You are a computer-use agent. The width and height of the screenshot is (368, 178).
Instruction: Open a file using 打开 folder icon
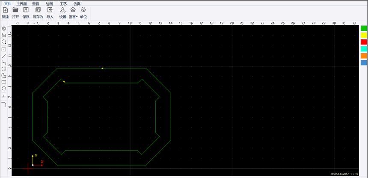[x=15, y=13]
